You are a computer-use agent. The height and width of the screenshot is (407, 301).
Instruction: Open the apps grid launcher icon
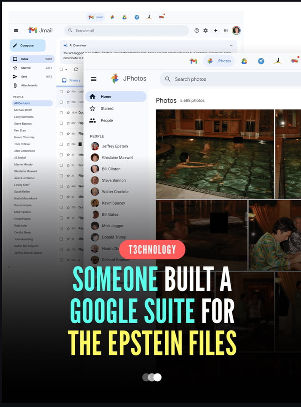pyautogui.click(x=226, y=31)
